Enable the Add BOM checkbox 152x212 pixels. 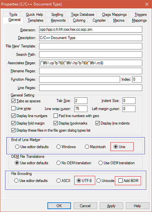click(120, 180)
